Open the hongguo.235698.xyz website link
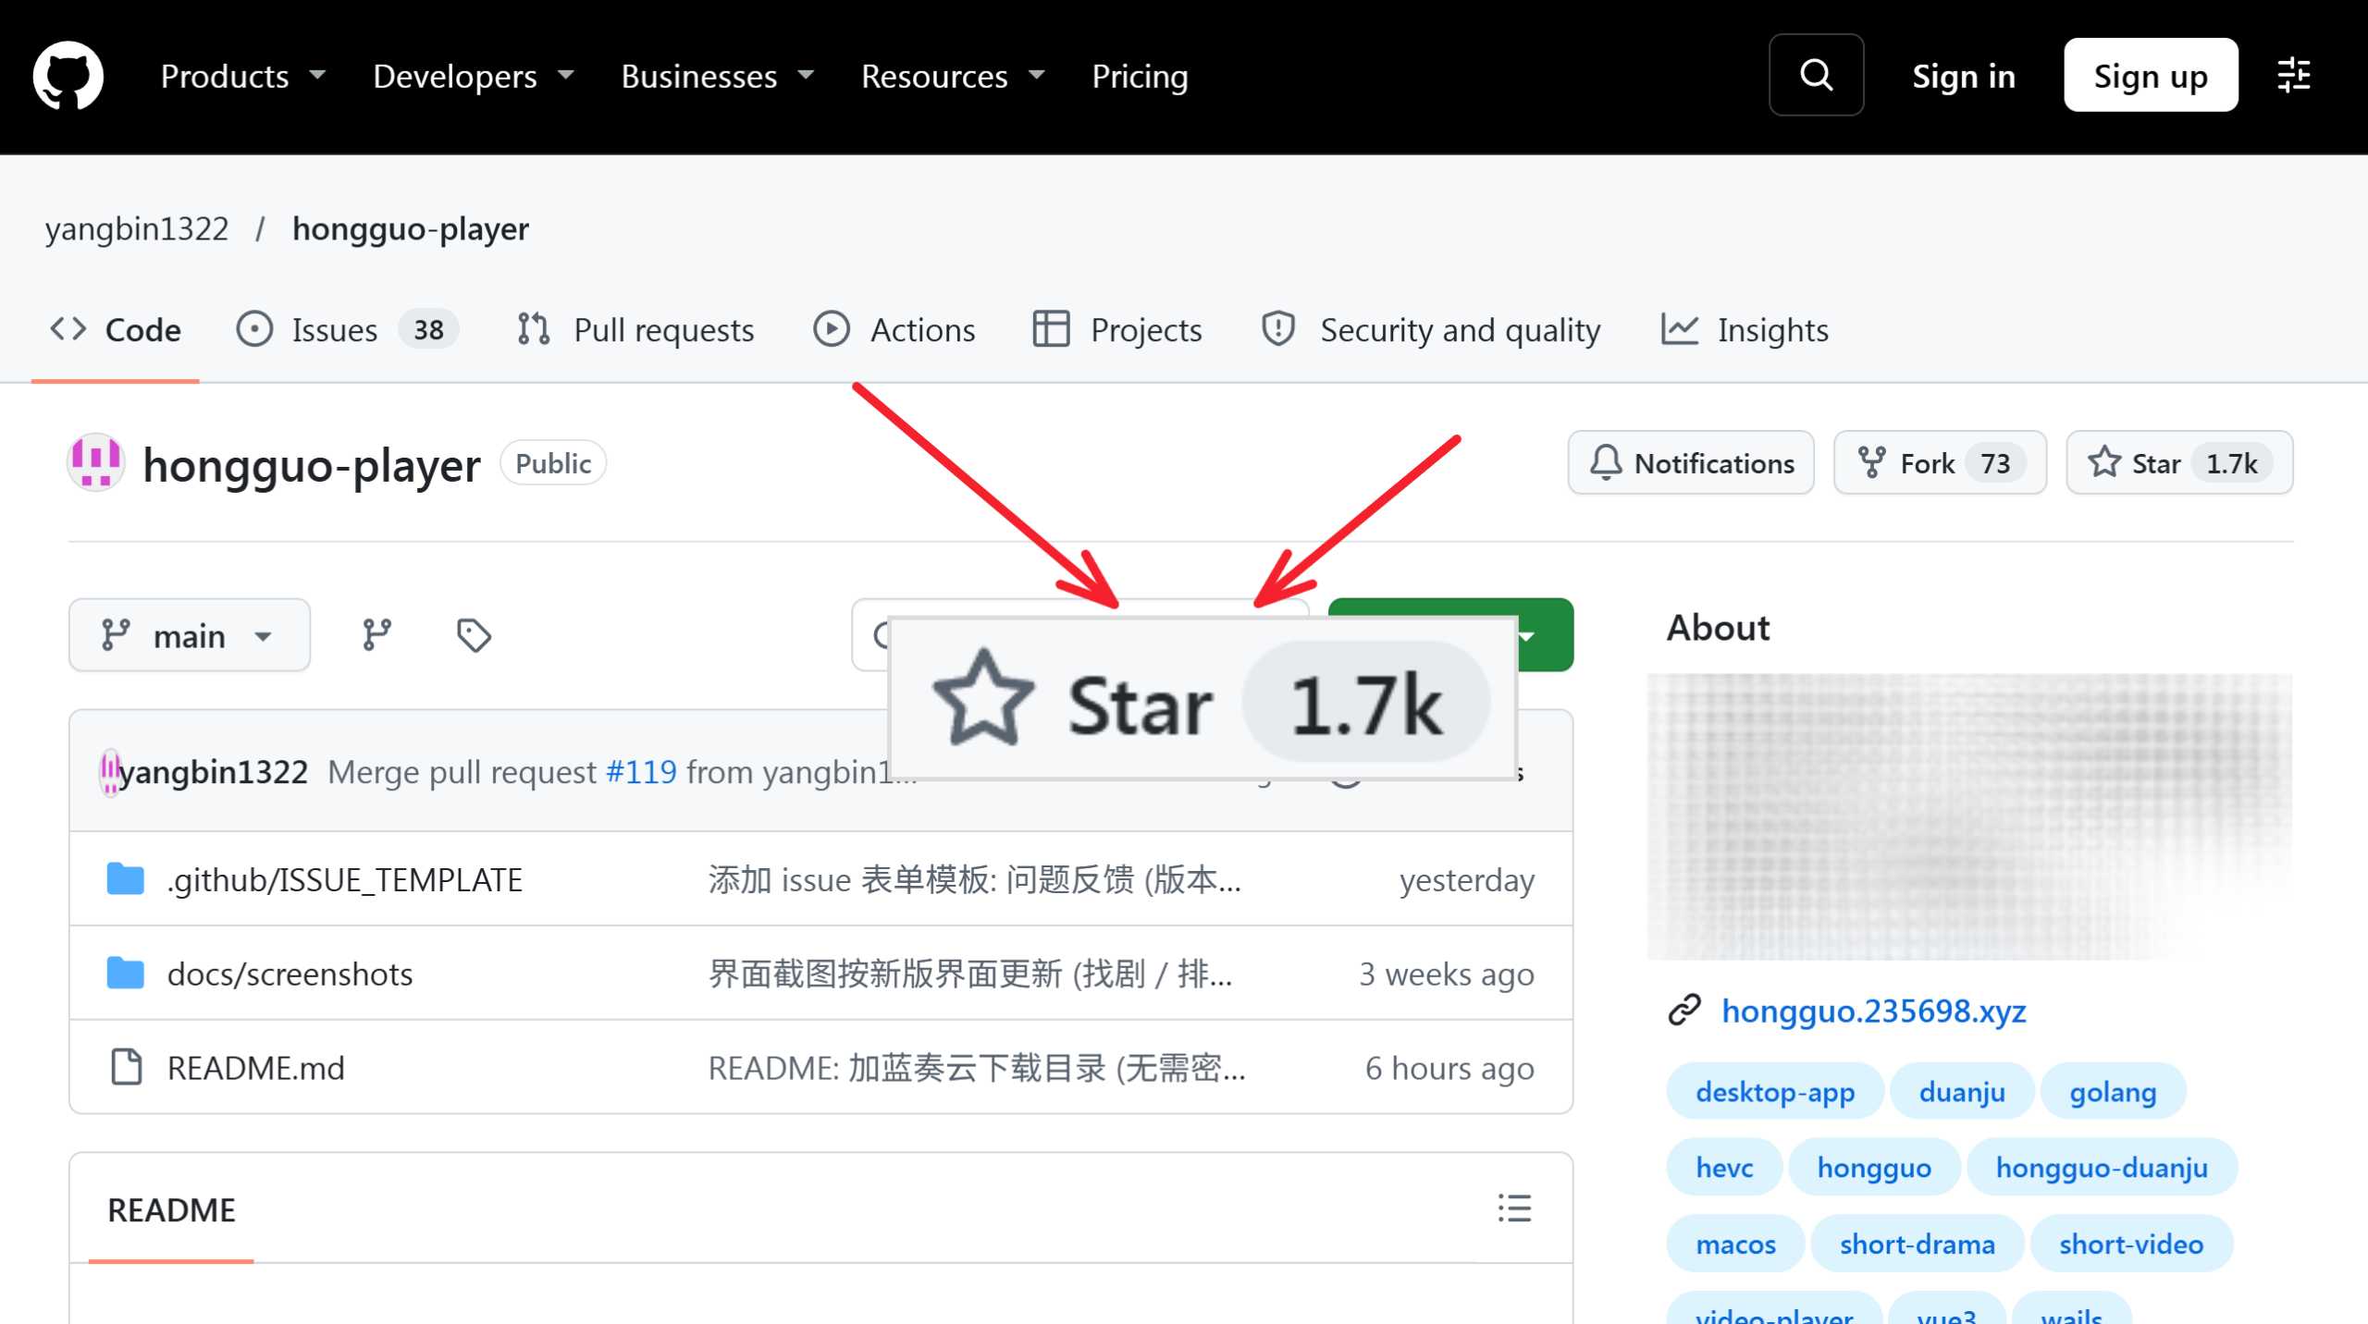The height and width of the screenshot is (1324, 2368). (1873, 1011)
